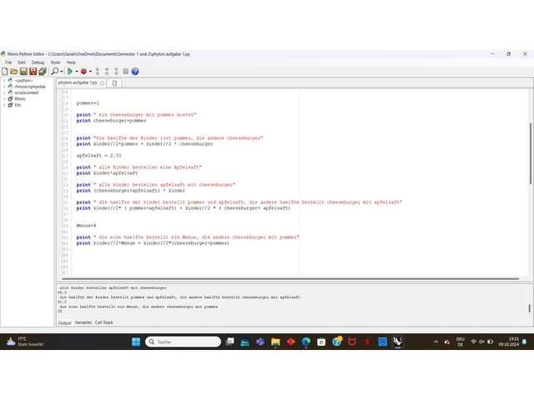The image size is (534, 400).
Task: Click the Step Over debug icon
Action: [x=107, y=72]
